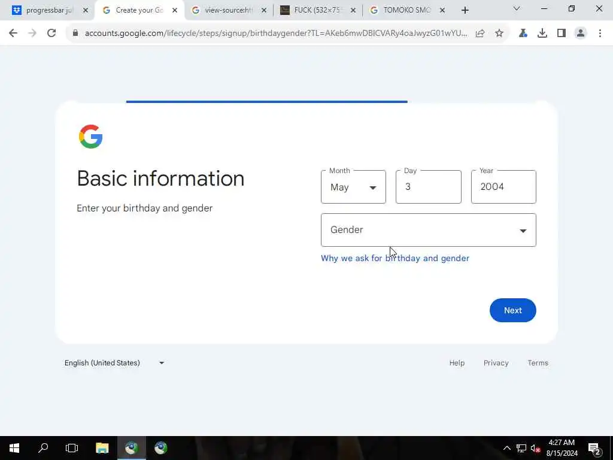Screen dimensions: 613x460
Task: Open the downloads icon in toolbar
Action: (x=542, y=34)
